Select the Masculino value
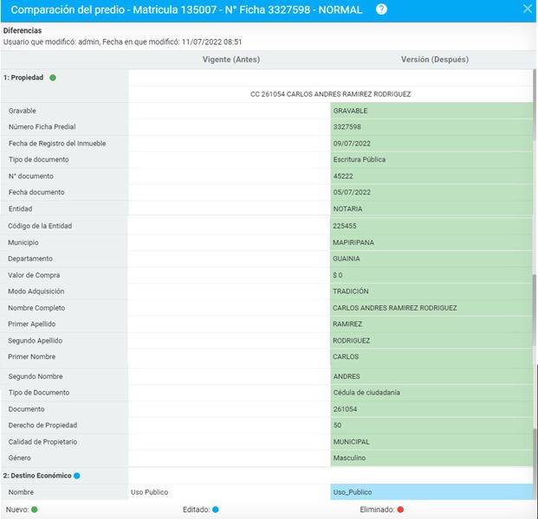Screen dimensions: 538x519 [x=349, y=458]
